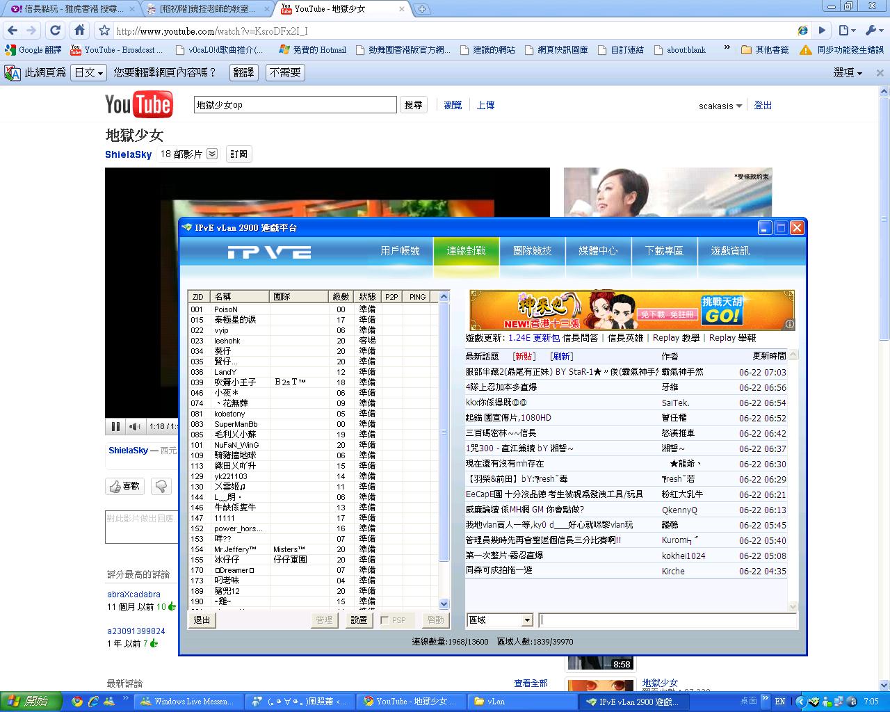The height and width of the screenshot is (712, 890).
Task: Expand the scakasis account dropdown
Action: (720, 106)
